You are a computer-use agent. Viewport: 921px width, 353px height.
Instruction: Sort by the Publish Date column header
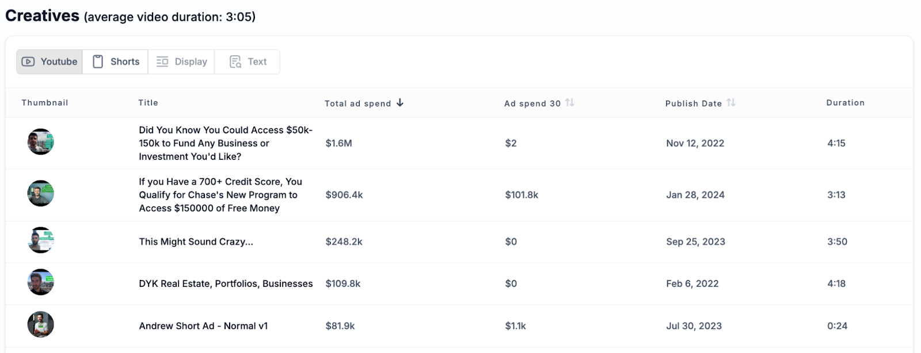pyautogui.click(x=694, y=103)
